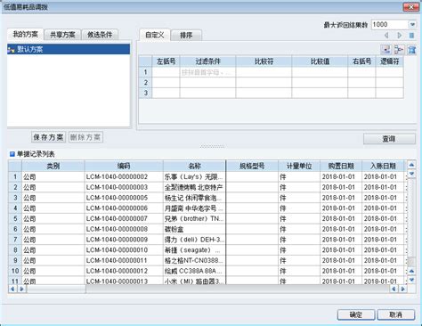
Task: Click the 比较符 column header
Action: (264, 61)
